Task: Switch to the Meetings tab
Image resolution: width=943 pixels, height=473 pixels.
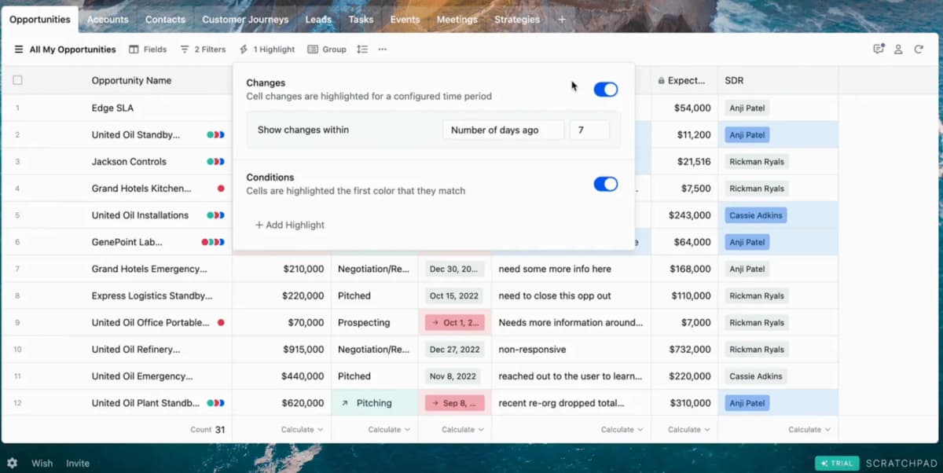Action: [x=457, y=20]
